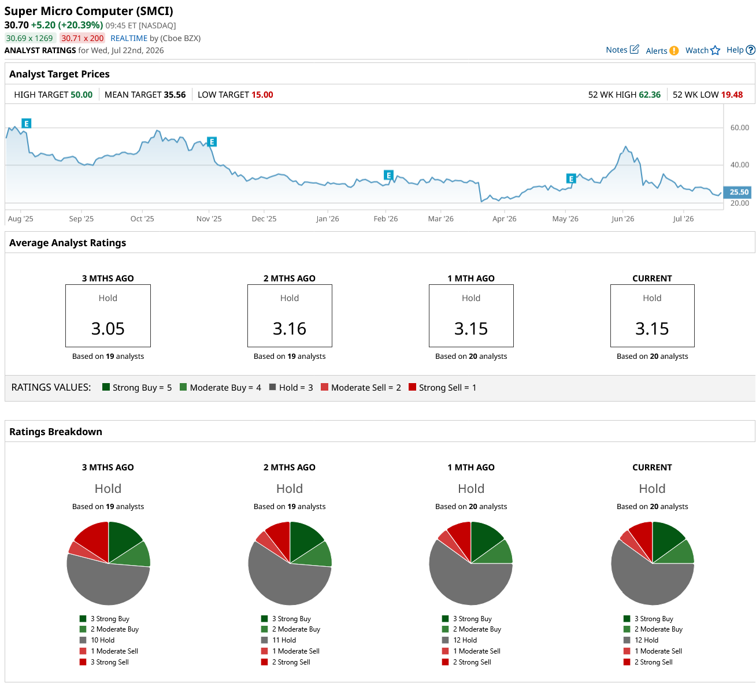Click the Analyst Target Prices section header
756x683 pixels.
click(x=60, y=74)
